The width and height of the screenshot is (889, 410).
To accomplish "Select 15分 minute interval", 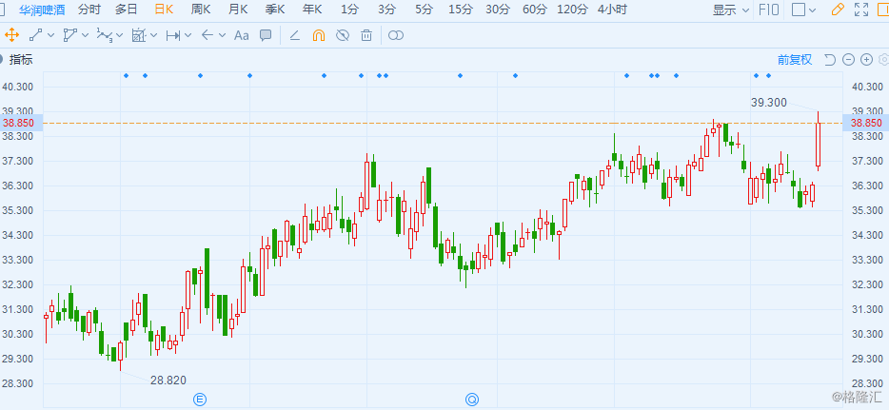I will pyautogui.click(x=461, y=10).
